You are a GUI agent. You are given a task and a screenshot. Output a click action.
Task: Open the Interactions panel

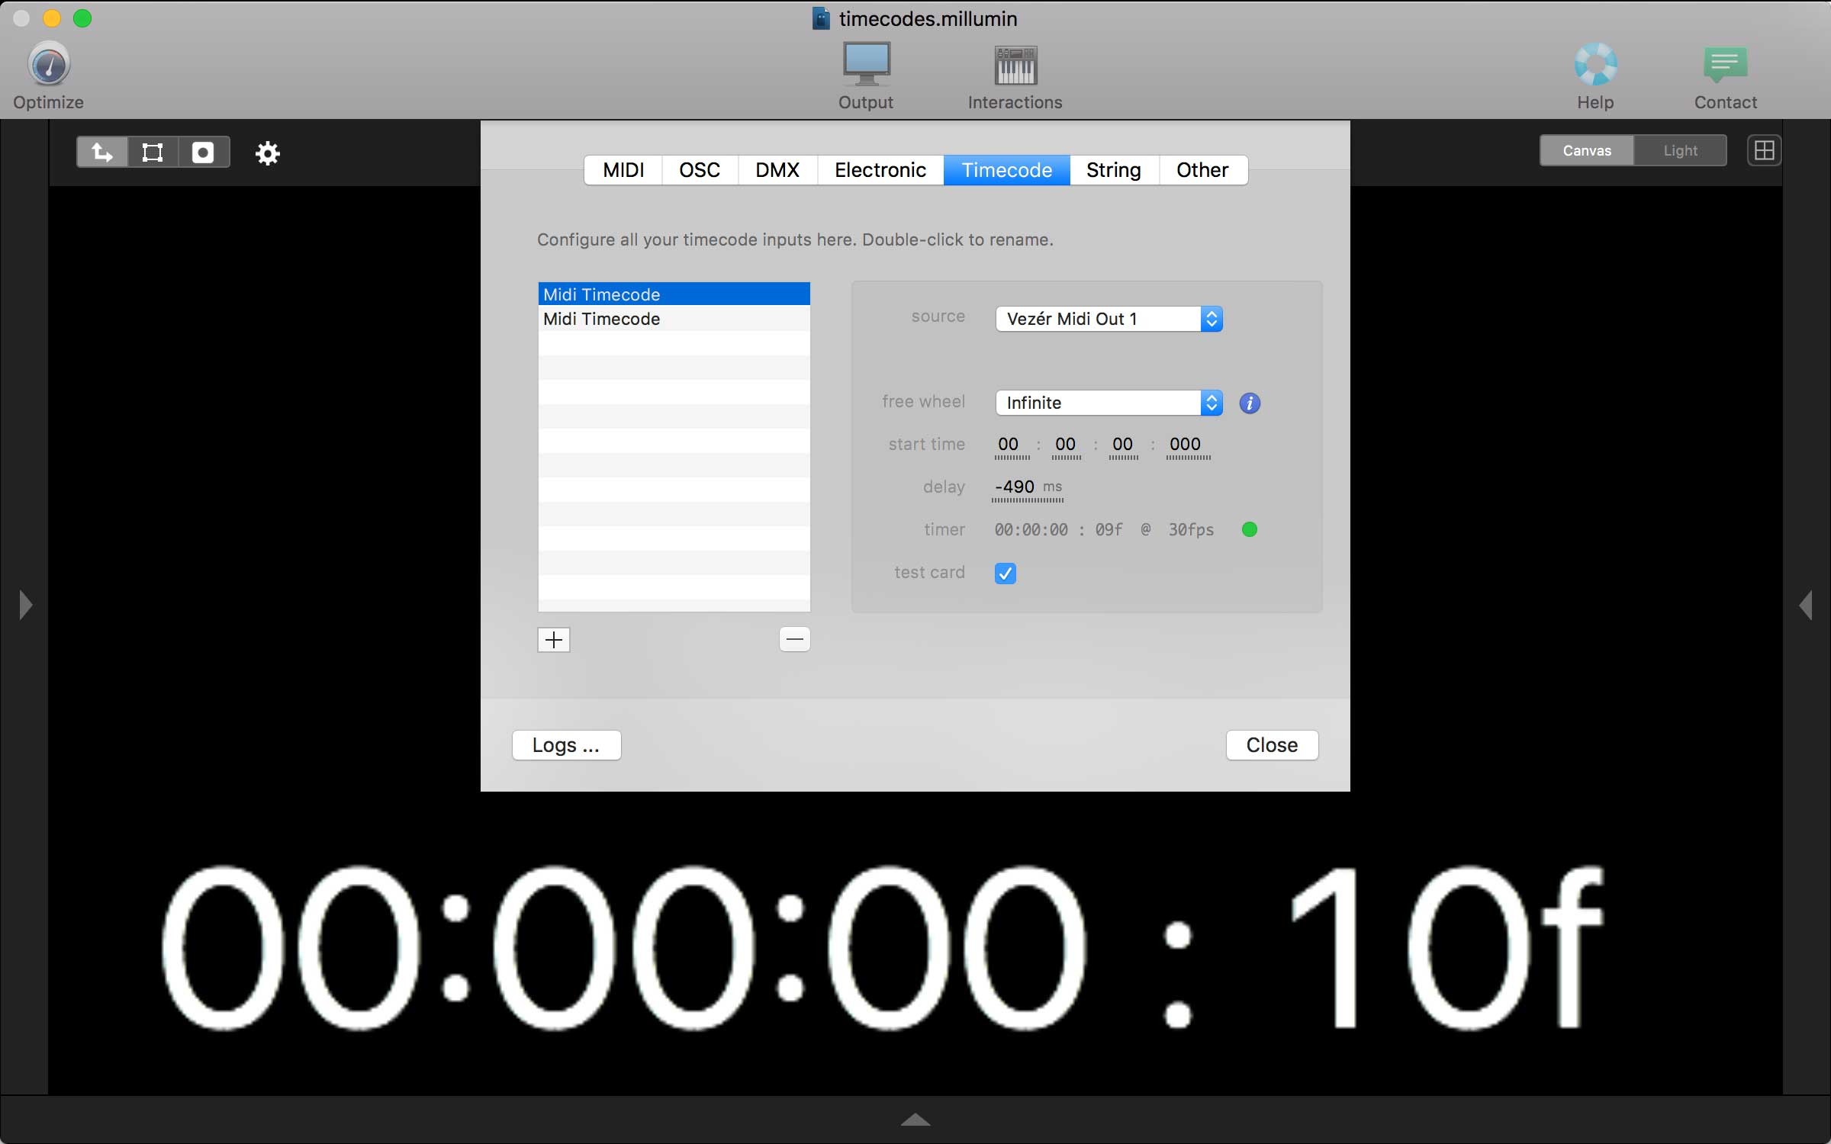click(x=1015, y=76)
